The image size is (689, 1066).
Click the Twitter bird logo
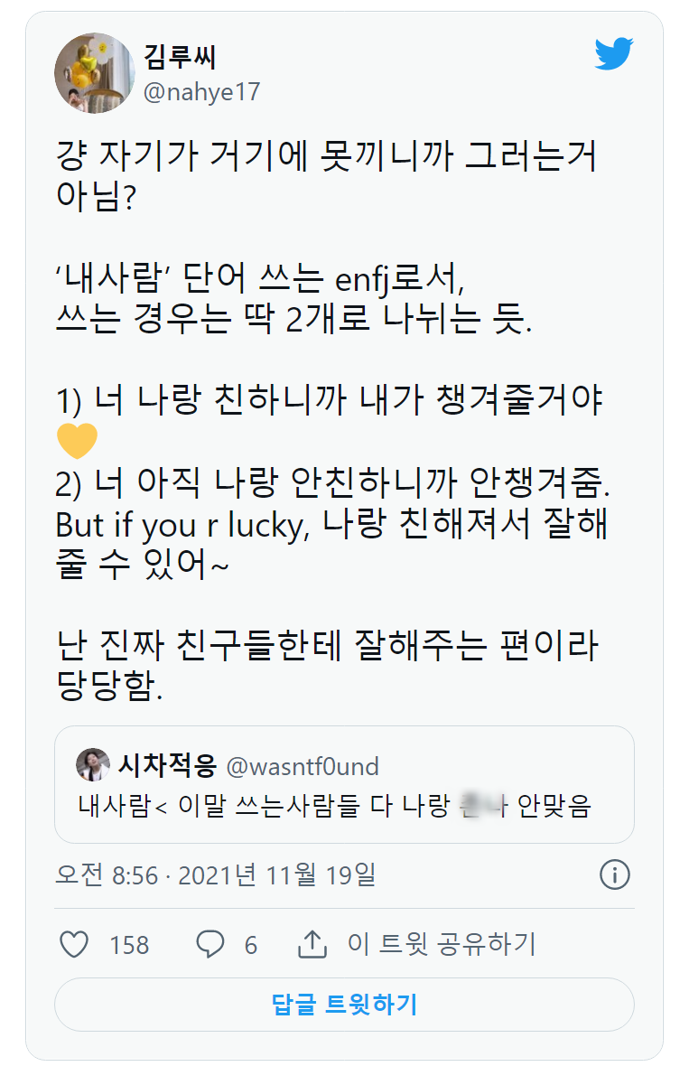(x=614, y=53)
